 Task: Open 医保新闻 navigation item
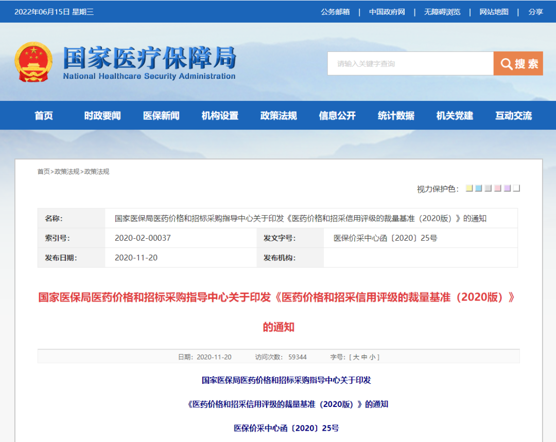point(161,116)
